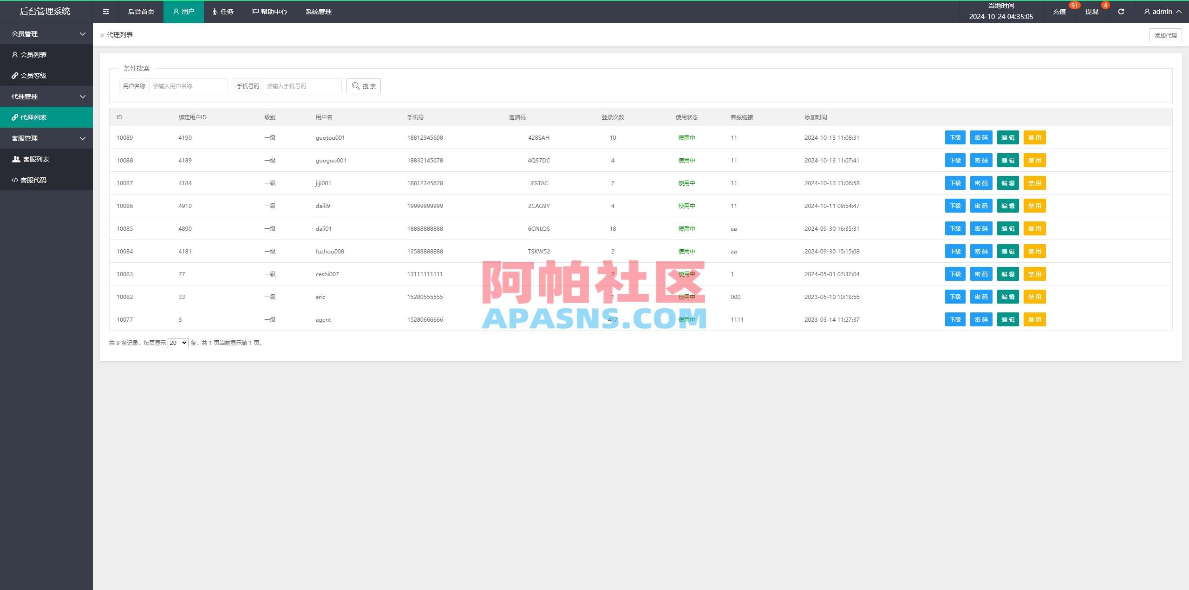Click the hamburger menu icon beside the sidebar
The width and height of the screenshot is (1189, 590).
click(106, 11)
